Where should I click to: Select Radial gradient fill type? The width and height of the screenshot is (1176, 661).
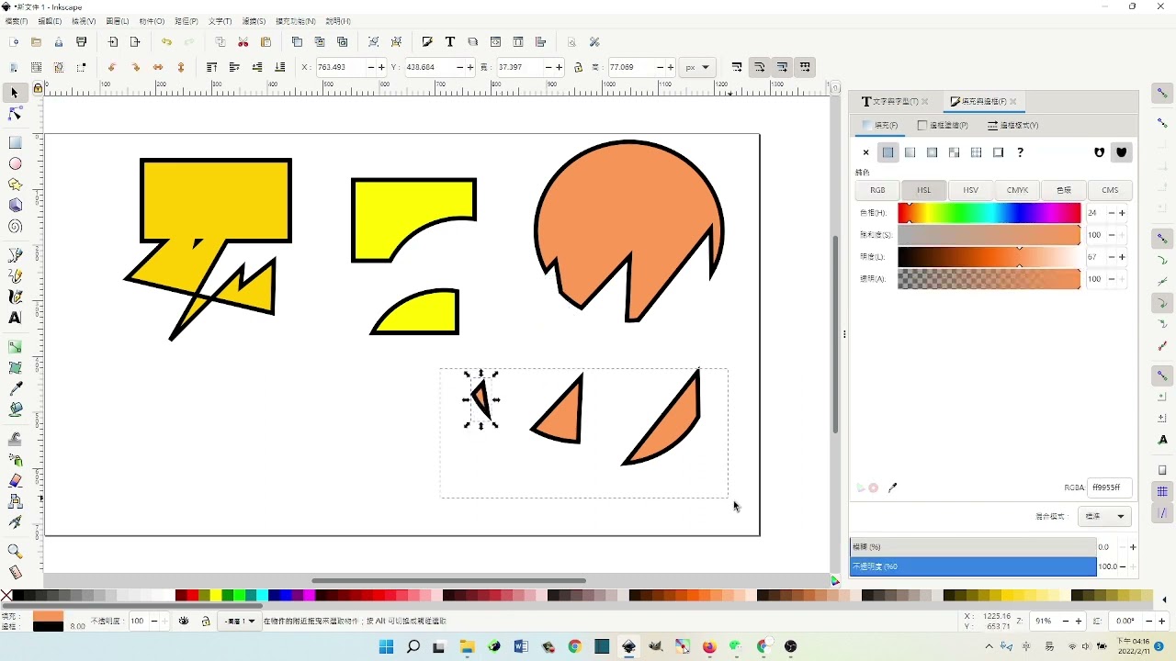(x=932, y=152)
